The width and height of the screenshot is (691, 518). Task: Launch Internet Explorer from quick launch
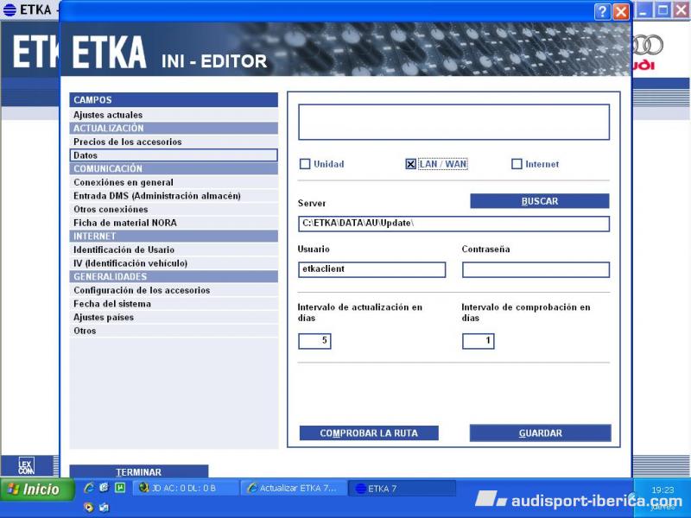coord(89,488)
